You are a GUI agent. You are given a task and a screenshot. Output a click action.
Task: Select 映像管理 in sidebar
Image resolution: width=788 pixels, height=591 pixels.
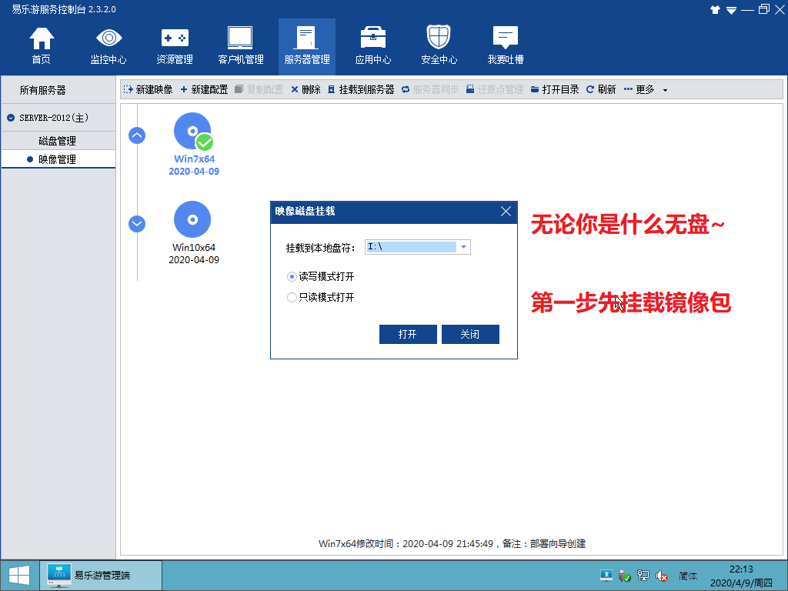tap(57, 159)
